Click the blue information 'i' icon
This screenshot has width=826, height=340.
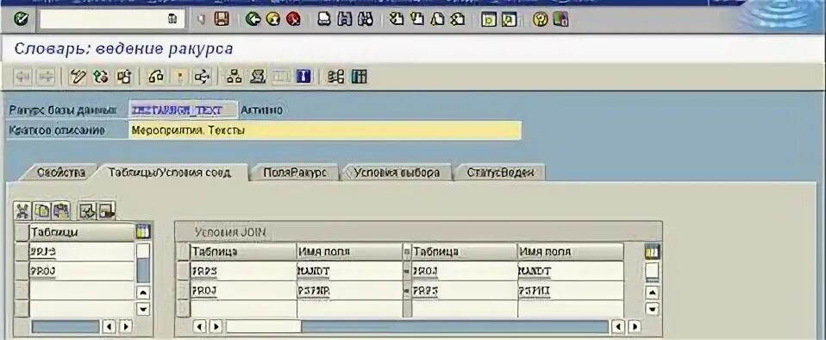click(x=303, y=77)
